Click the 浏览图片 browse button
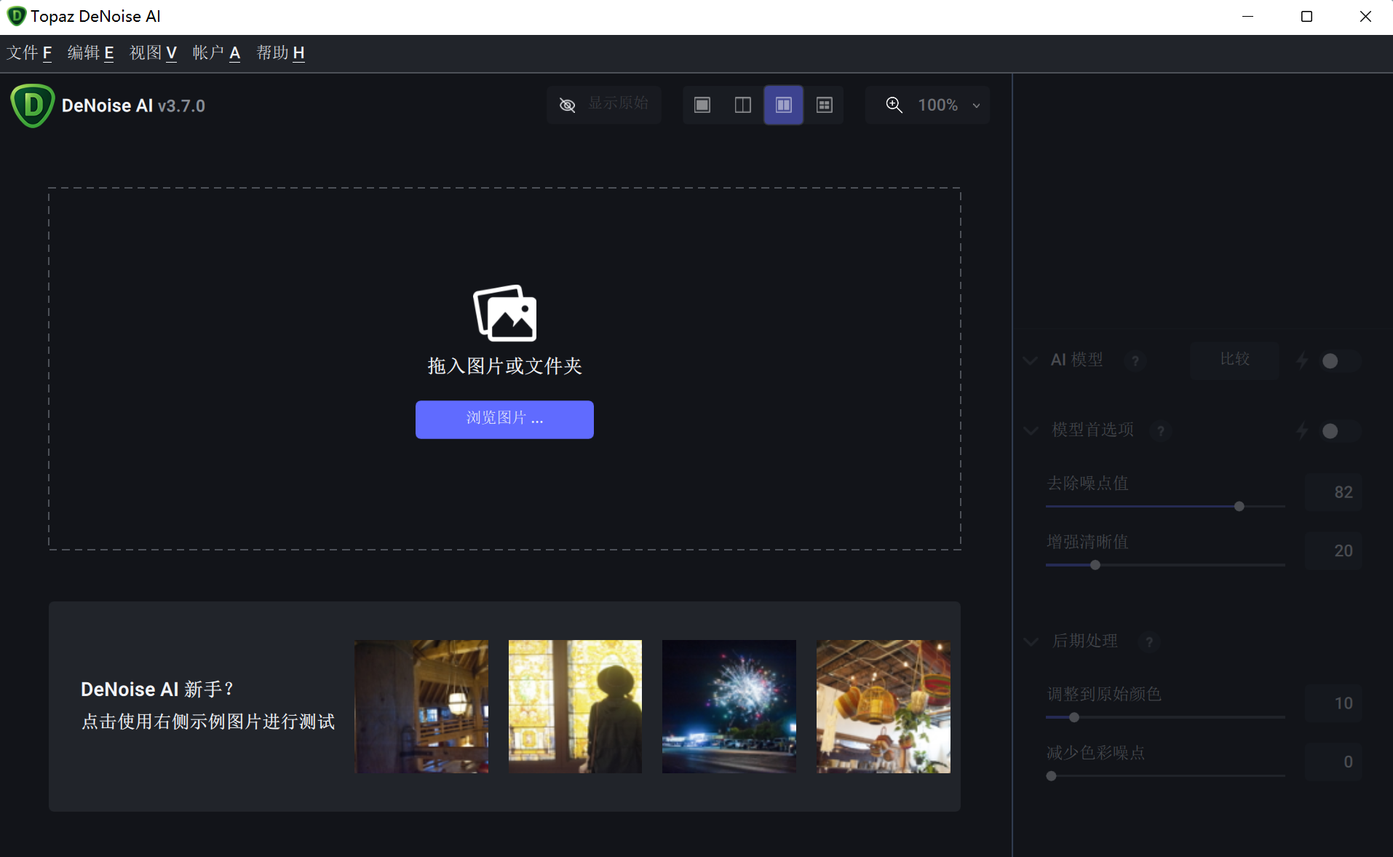Screen dimensions: 1393x857 pyautogui.click(x=504, y=419)
